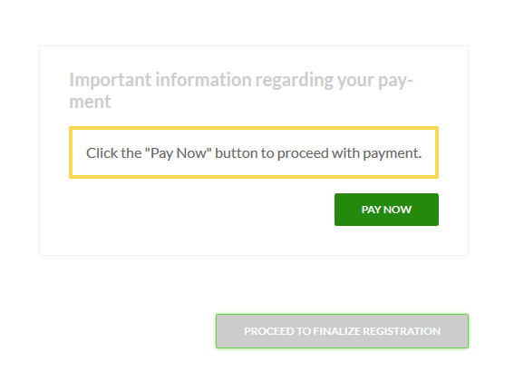Image resolution: width=514 pixels, height=392 pixels.
Task: Click 'proceed with payment' in the notice
Action: click(x=349, y=153)
